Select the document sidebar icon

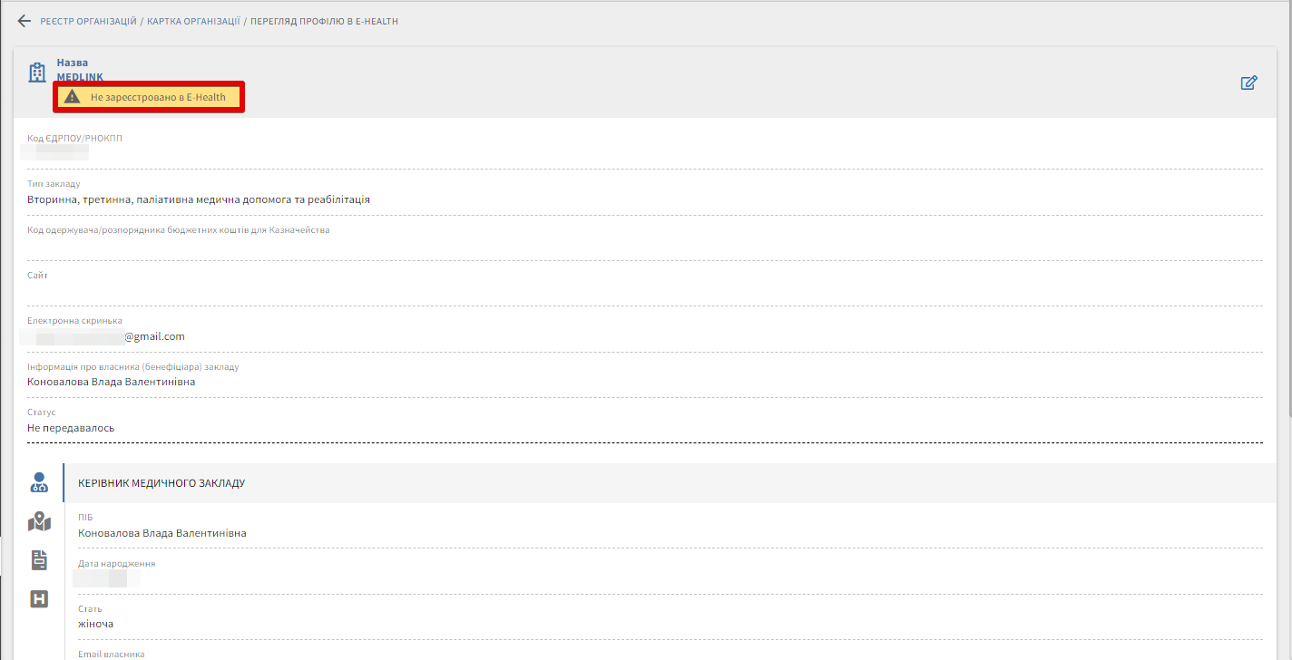tap(39, 560)
